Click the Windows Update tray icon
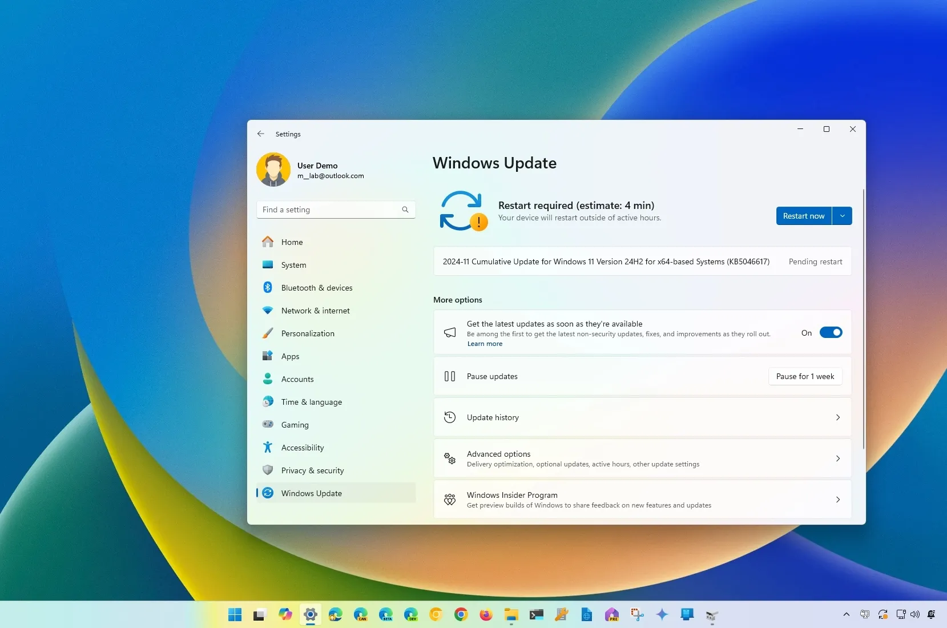This screenshot has width=947, height=628. (x=882, y=614)
